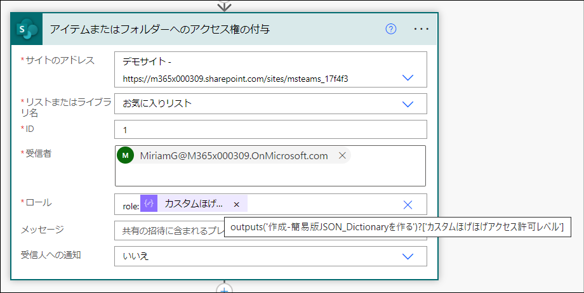584x293 pixels.
Task: Click the ID input field
Action: (x=270, y=129)
